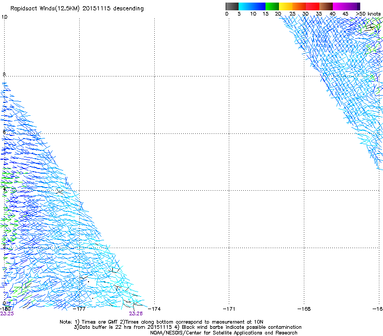Click the '23:26' purple time label
The image size is (383, 336).
point(136,314)
